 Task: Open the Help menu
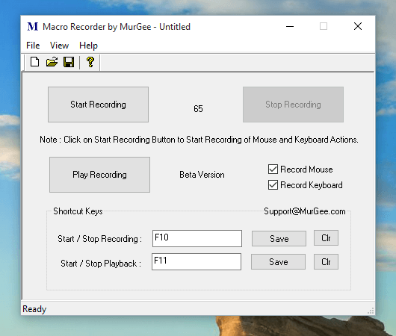[88, 46]
